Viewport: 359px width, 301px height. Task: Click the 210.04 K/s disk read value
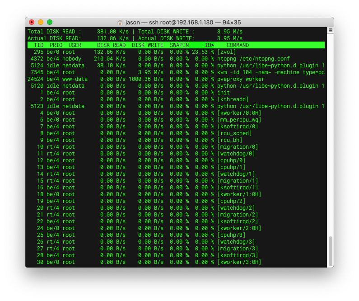click(x=110, y=59)
